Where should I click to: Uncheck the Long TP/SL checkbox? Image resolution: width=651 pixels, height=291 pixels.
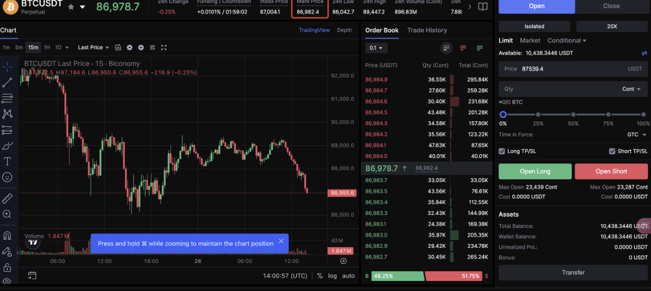click(x=502, y=151)
